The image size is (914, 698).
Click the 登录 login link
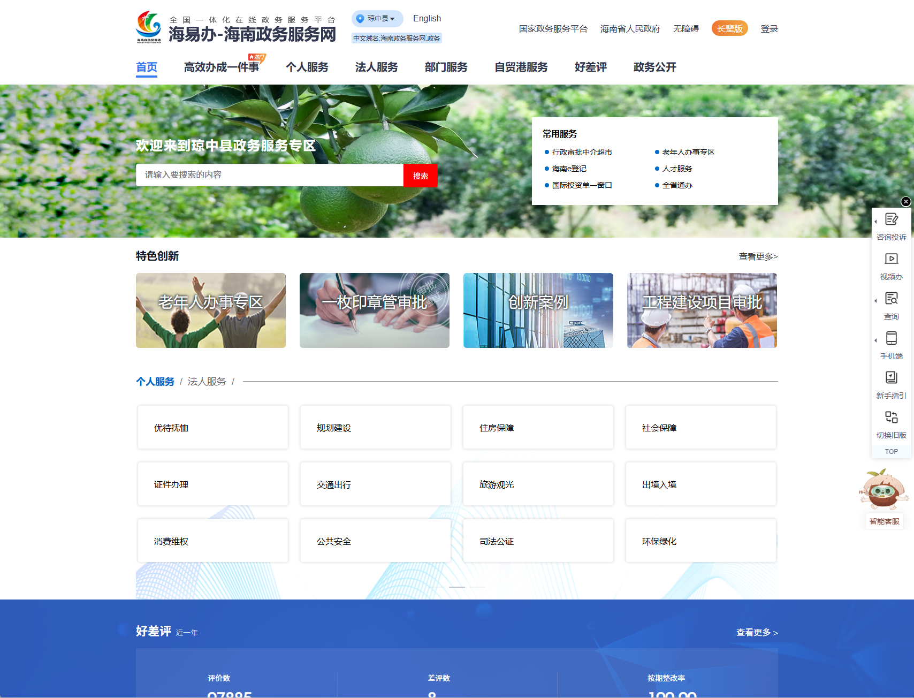(x=770, y=28)
